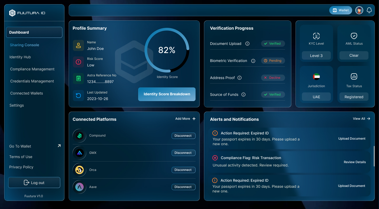Open Connected Wallets page
This screenshot has height=209, width=379.
[27, 93]
